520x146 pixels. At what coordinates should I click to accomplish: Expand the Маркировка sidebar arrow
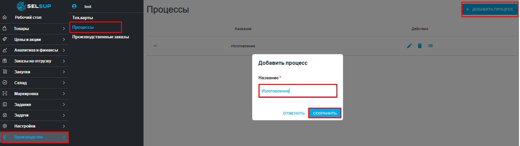tap(64, 94)
